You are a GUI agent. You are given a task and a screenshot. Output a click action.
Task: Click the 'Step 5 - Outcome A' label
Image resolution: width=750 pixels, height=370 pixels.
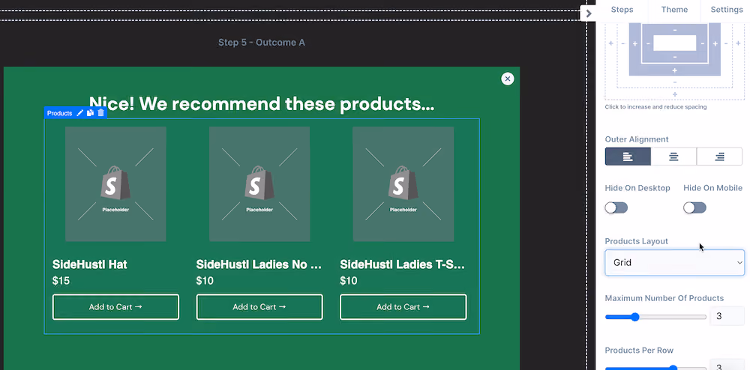[262, 43]
